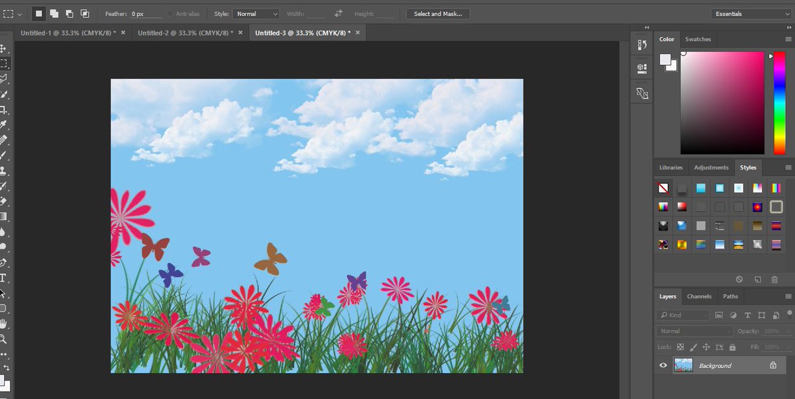This screenshot has height=399, width=795.
Task: Select the Spot Healing Brush tool
Action: point(3,140)
